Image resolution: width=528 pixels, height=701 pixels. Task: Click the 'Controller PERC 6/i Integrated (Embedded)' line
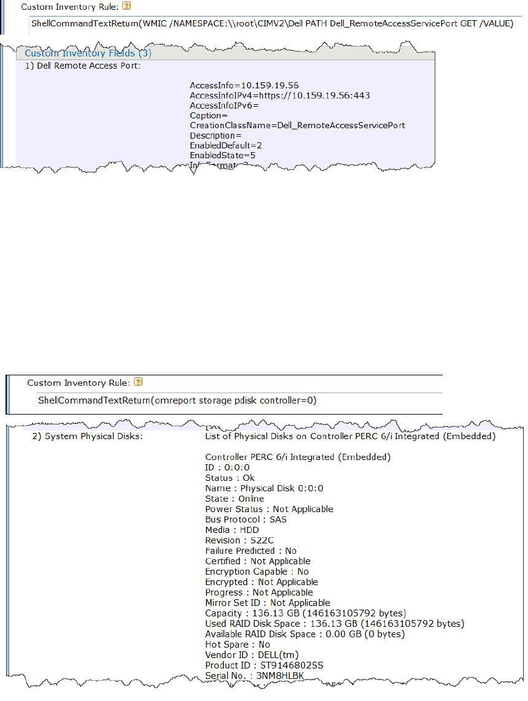[298, 458]
